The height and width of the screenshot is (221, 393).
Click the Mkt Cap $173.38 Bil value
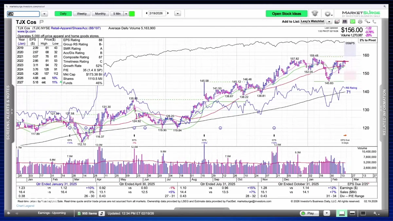click(x=94, y=75)
